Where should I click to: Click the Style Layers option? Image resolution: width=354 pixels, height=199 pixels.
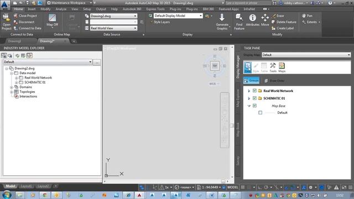pos(160,22)
